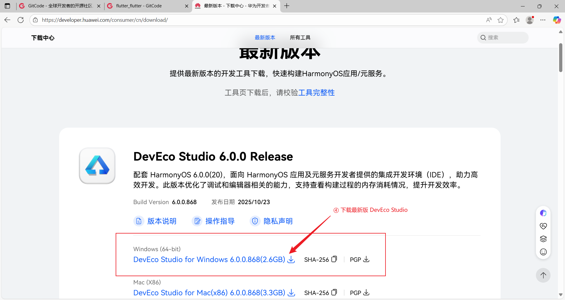
Task: Click the back-to-top arrow button
Action: 543,275
